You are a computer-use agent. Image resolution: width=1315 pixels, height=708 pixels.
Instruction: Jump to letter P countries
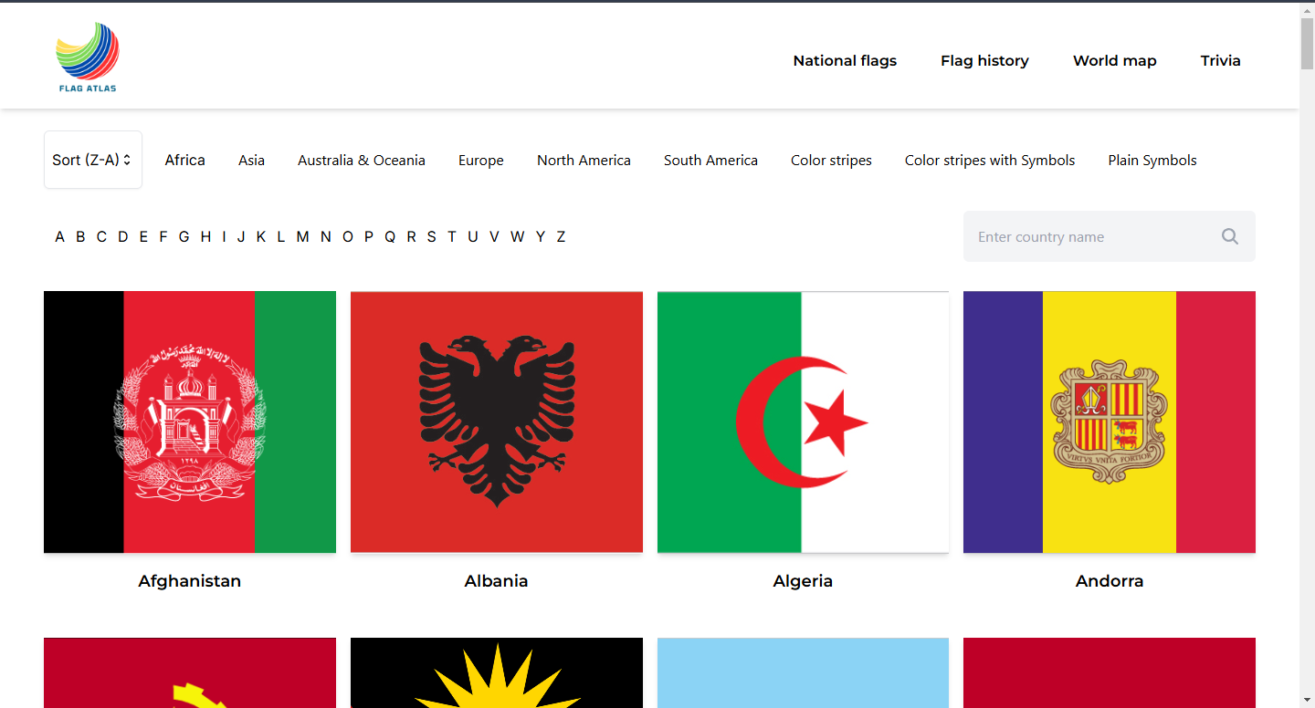pos(369,236)
